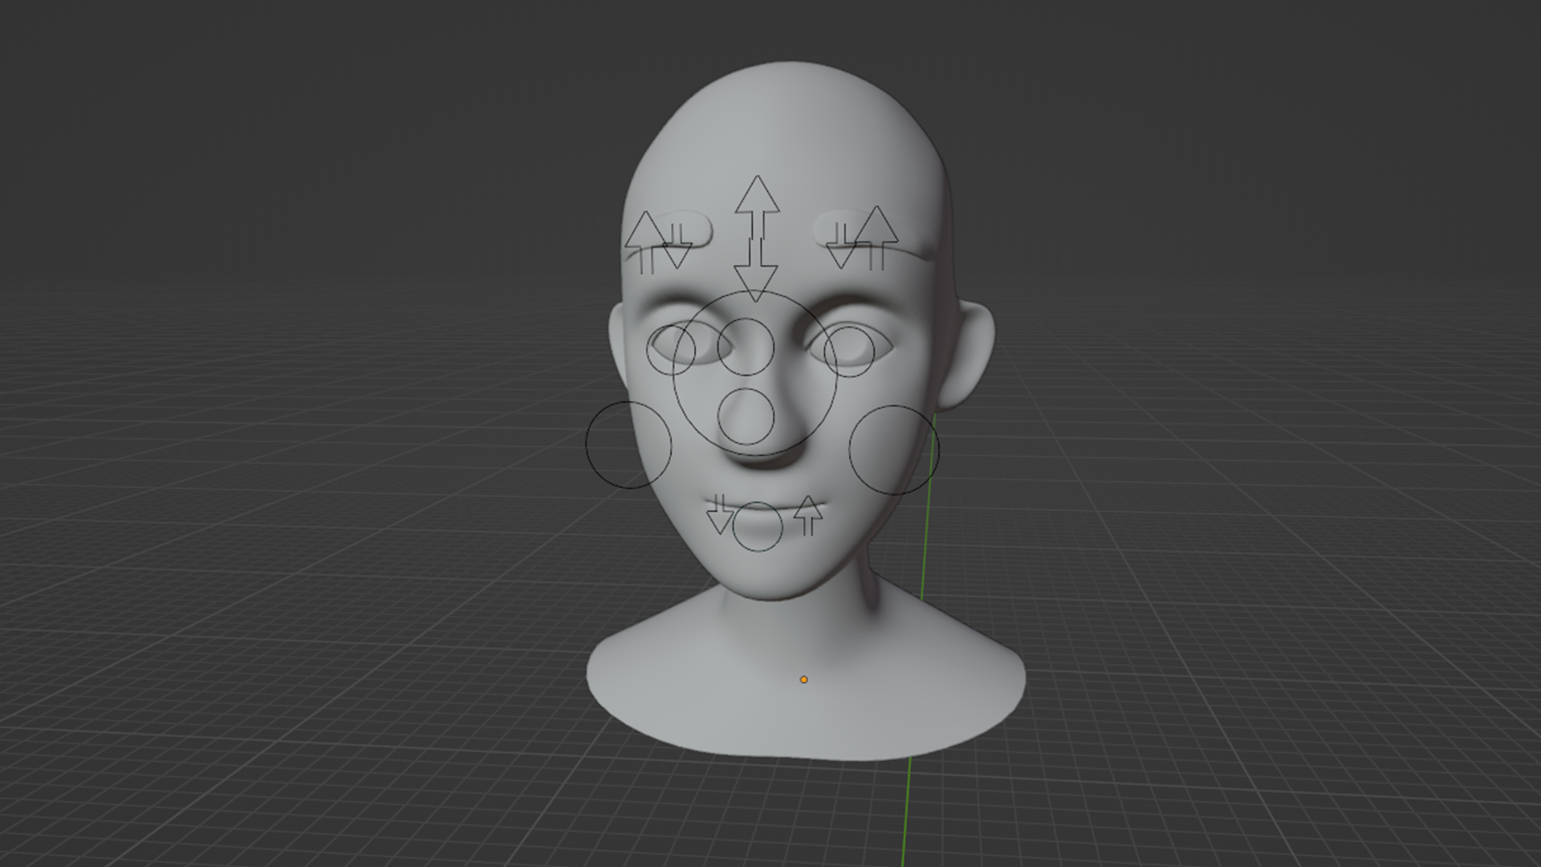This screenshot has width=1541, height=867.
Task: Click the screen-right cheek circle control
Action: [x=893, y=450]
